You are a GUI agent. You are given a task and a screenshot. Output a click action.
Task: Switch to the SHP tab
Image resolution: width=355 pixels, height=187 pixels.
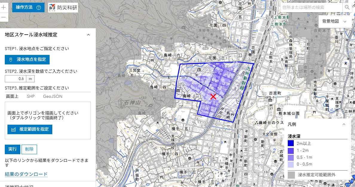point(31,96)
